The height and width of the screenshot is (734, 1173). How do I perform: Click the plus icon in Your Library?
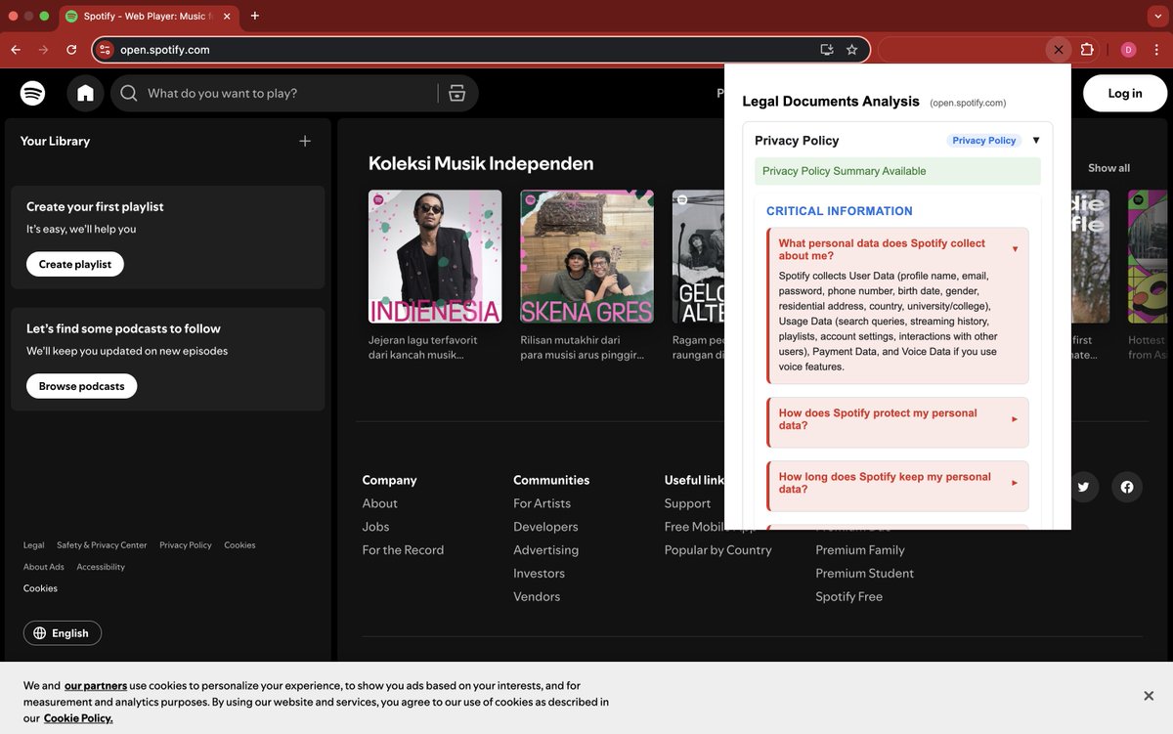click(x=304, y=141)
